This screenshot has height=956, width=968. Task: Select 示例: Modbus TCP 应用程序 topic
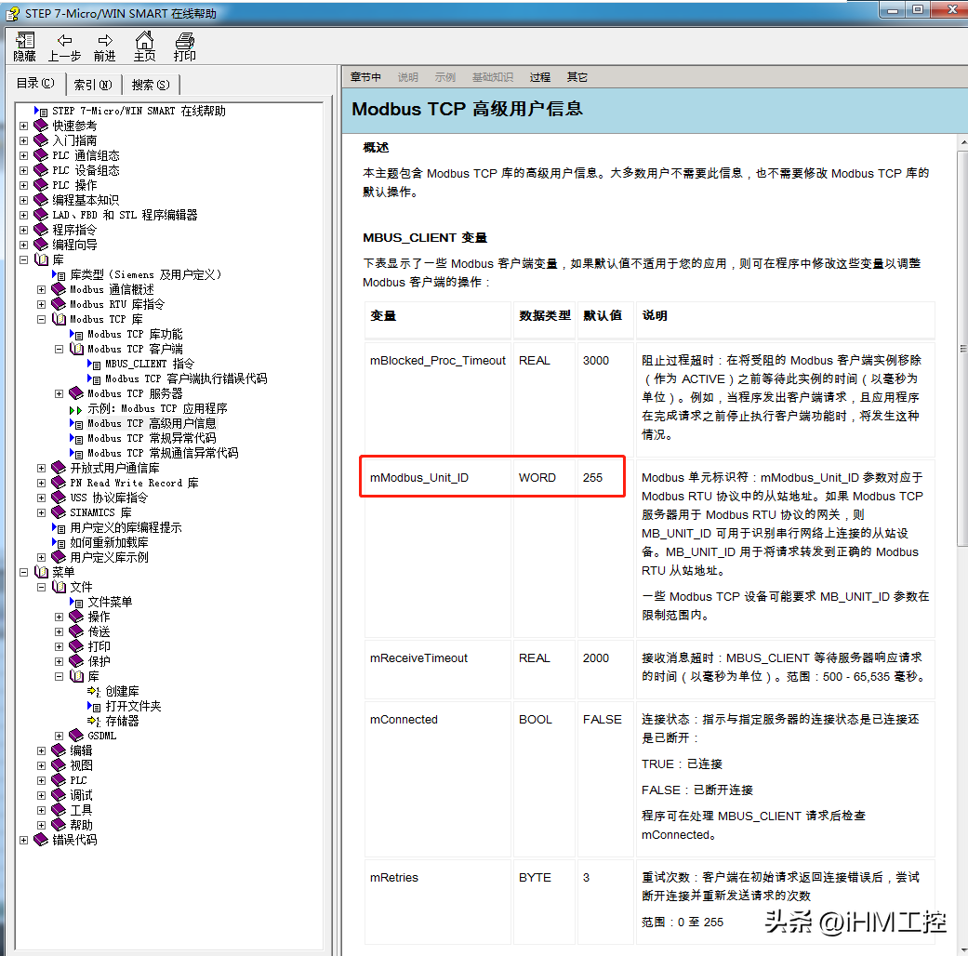[x=157, y=408]
